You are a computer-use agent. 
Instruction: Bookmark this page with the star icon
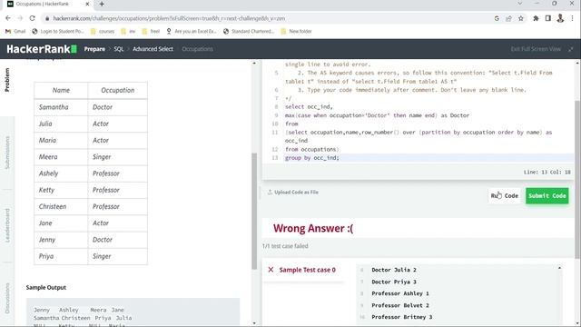click(x=520, y=18)
